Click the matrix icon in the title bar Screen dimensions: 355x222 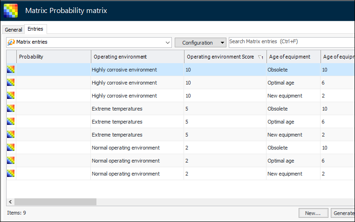[10, 10]
